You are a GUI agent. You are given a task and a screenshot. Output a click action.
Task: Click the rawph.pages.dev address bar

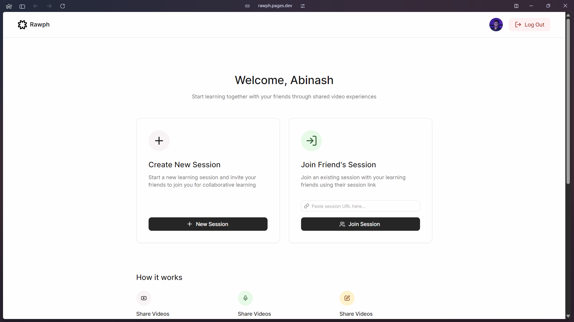(x=275, y=6)
